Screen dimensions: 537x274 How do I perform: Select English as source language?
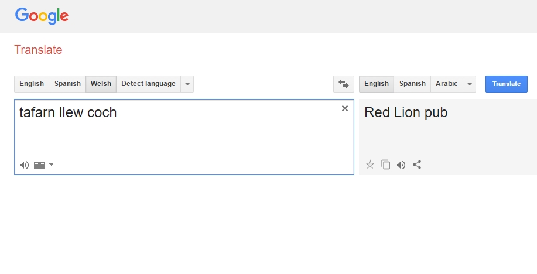click(32, 84)
